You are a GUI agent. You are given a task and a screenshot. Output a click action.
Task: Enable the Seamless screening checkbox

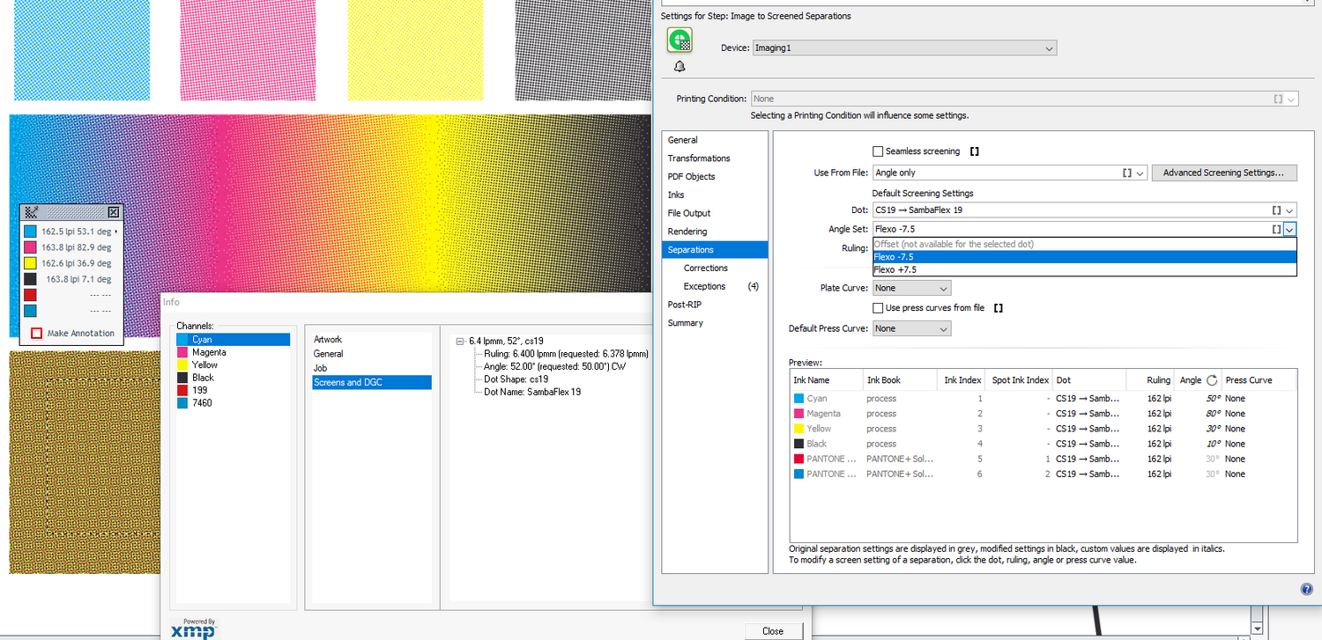click(878, 151)
